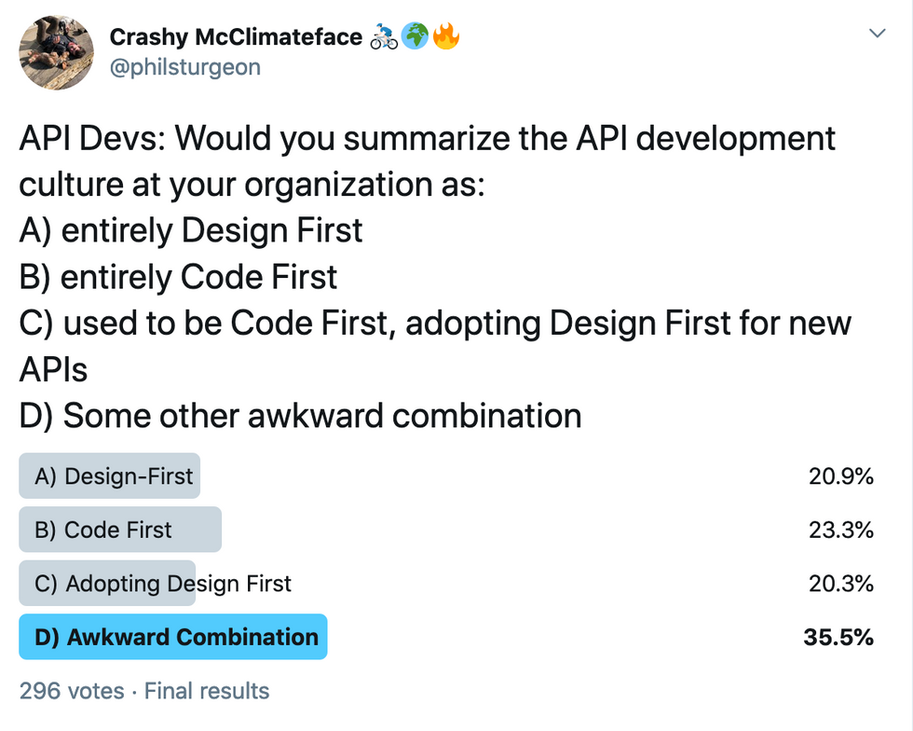Image resolution: width=913 pixels, height=731 pixels.
Task: Click the Final results label
Action: [207, 691]
